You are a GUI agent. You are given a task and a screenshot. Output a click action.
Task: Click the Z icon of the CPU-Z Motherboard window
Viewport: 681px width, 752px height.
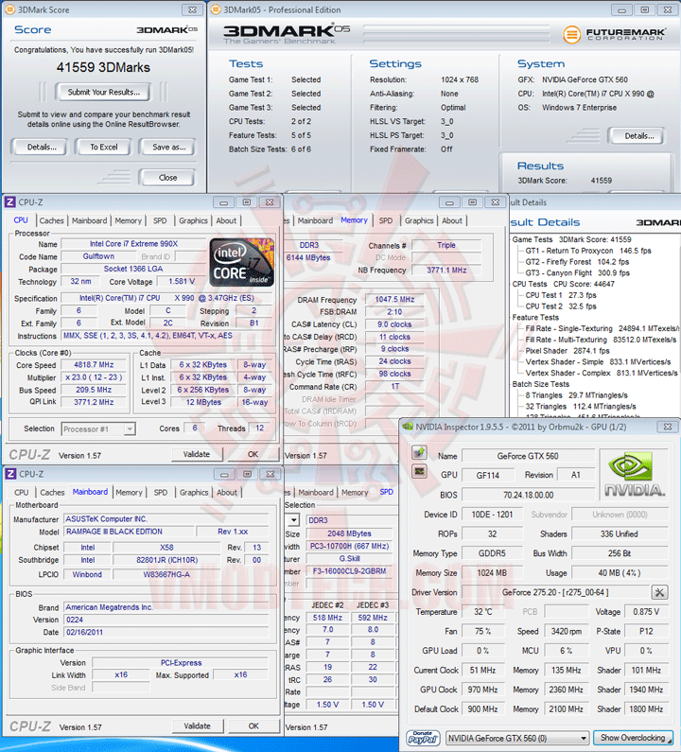click(10, 474)
